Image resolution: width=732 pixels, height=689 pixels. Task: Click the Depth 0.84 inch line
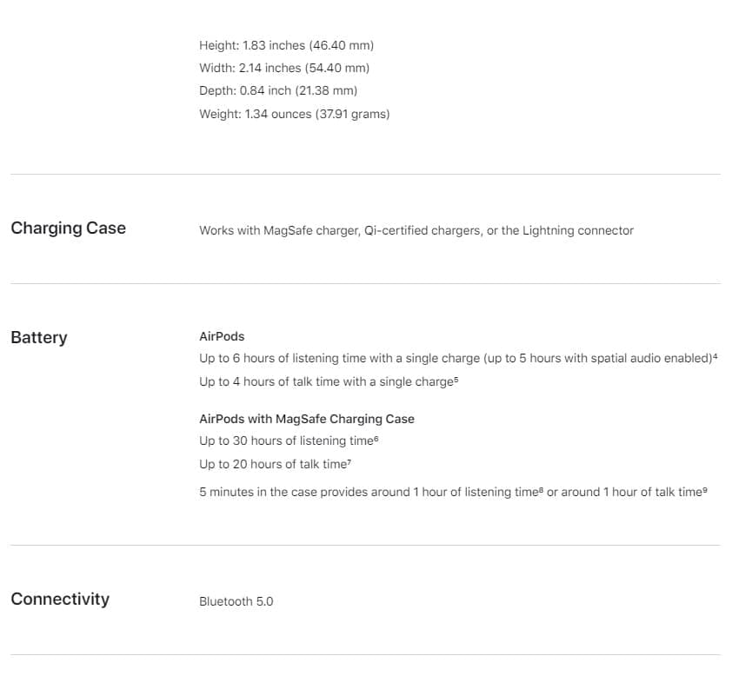[278, 90]
